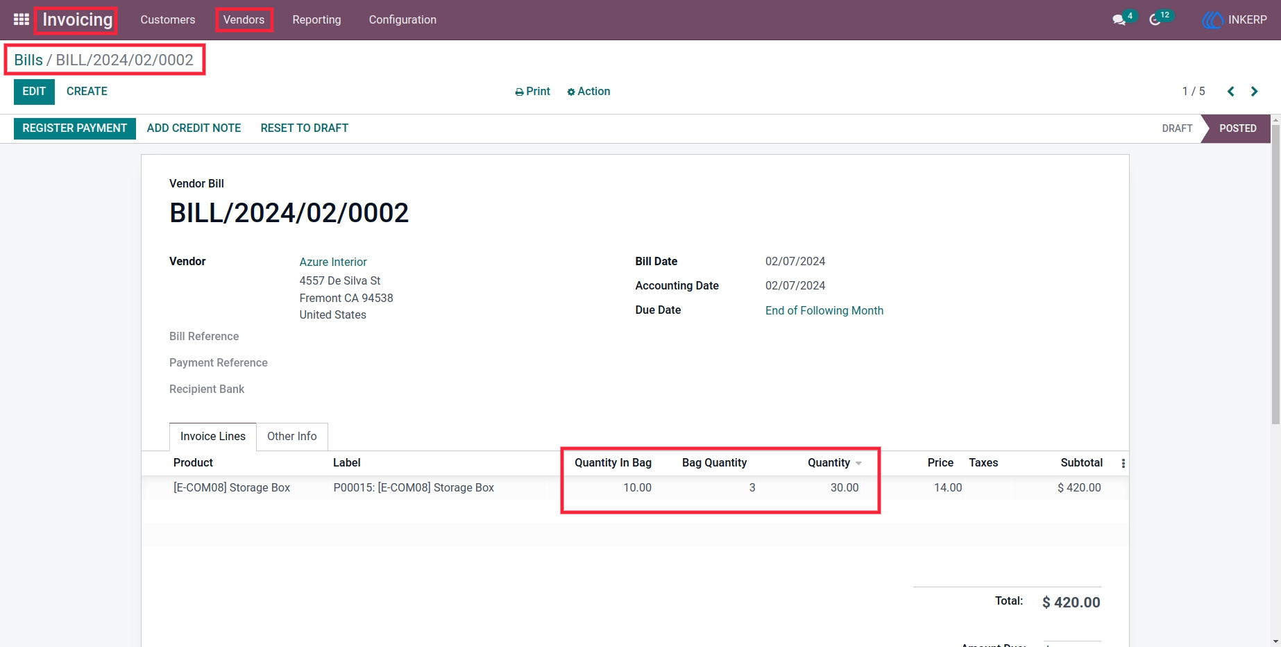The image size is (1281, 647).
Task: Open the Print menu
Action: [x=532, y=92]
